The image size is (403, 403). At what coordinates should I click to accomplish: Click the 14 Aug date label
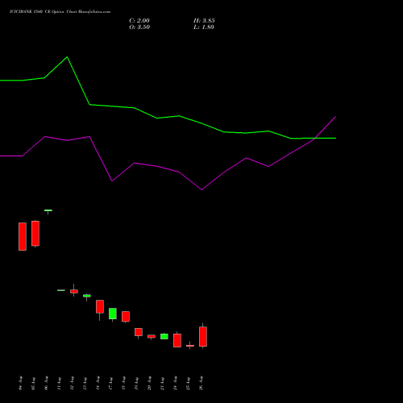pyautogui.click(x=98, y=383)
